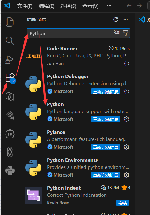Select Python Environments extension title
The height and width of the screenshot is (215, 150).
[72, 160]
